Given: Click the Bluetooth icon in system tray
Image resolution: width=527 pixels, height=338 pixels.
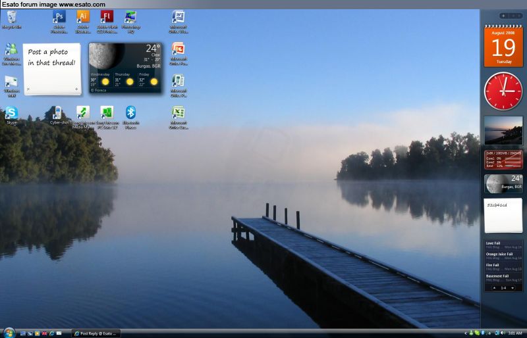Looking at the screenshot, I should (483, 333).
